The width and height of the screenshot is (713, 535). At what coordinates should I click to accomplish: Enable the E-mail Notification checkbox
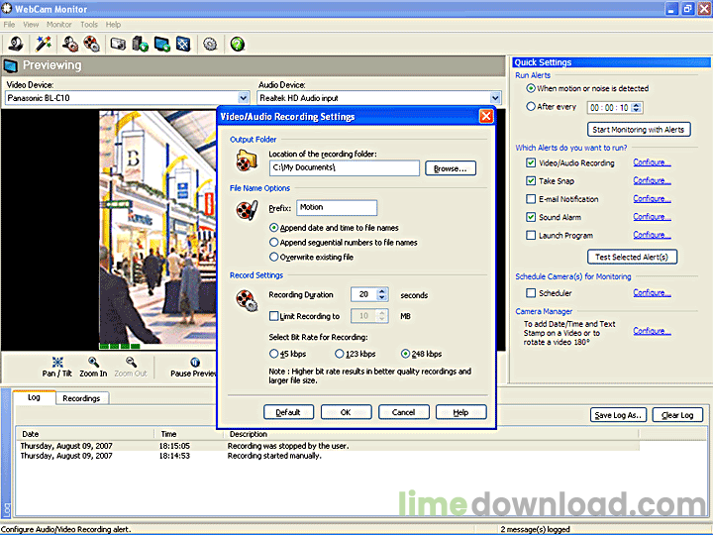click(x=531, y=199)
